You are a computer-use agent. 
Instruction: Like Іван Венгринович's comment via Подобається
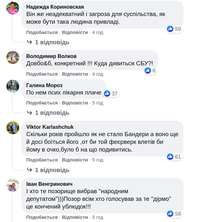[42, 217]
